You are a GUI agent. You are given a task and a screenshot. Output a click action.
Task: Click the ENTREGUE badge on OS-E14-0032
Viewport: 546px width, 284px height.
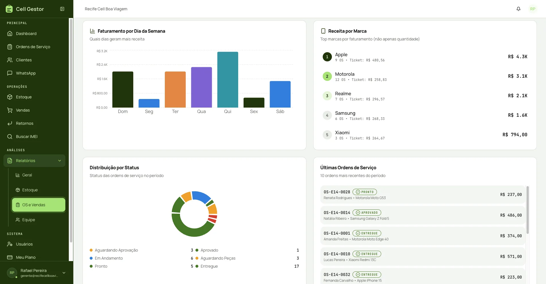(x=367, y=275)
